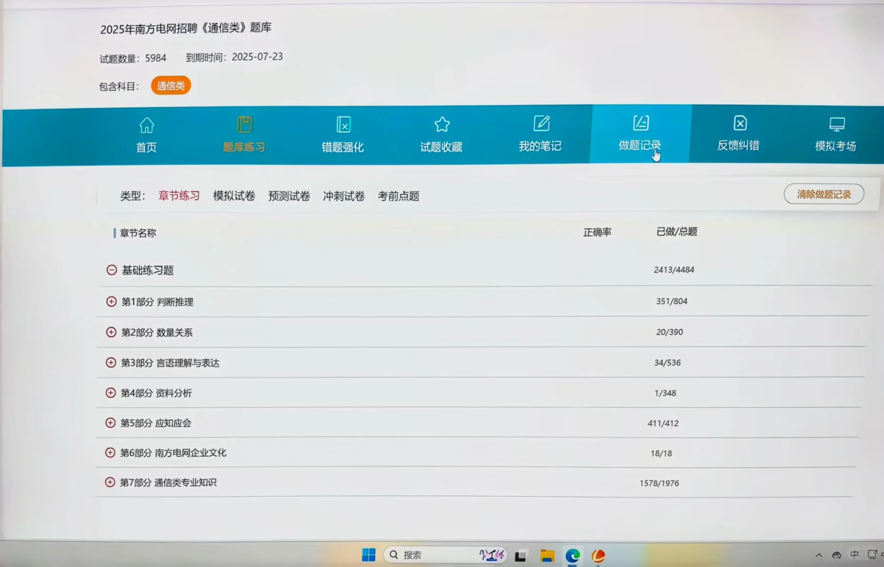Click the 到期时间 2025-07-23 text

coord(234,57)
